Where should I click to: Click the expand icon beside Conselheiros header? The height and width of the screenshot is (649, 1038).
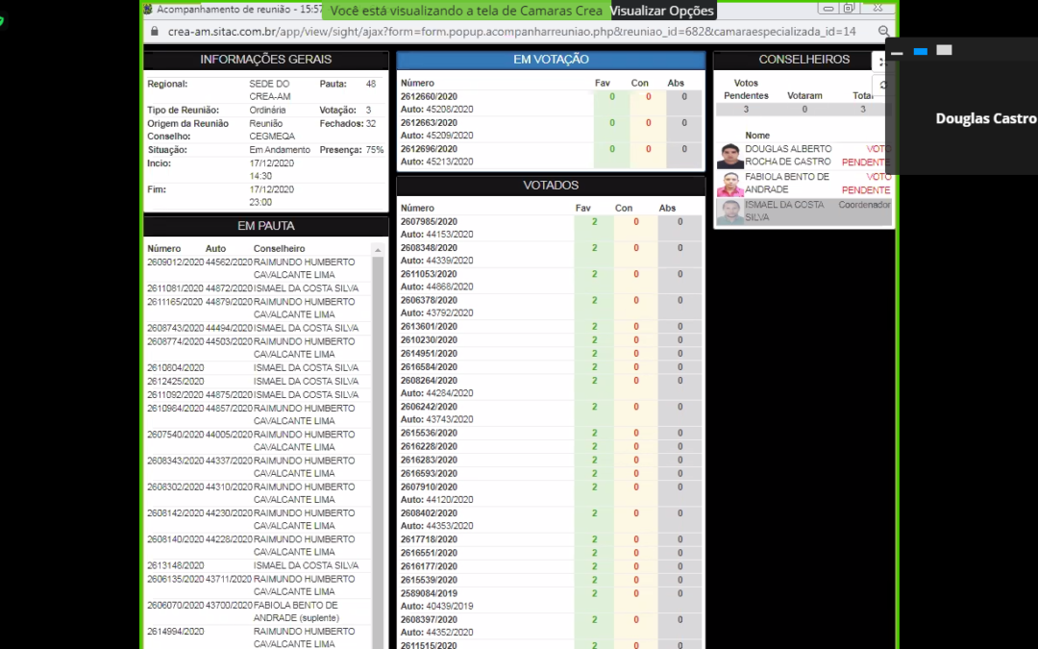[881, 62]
